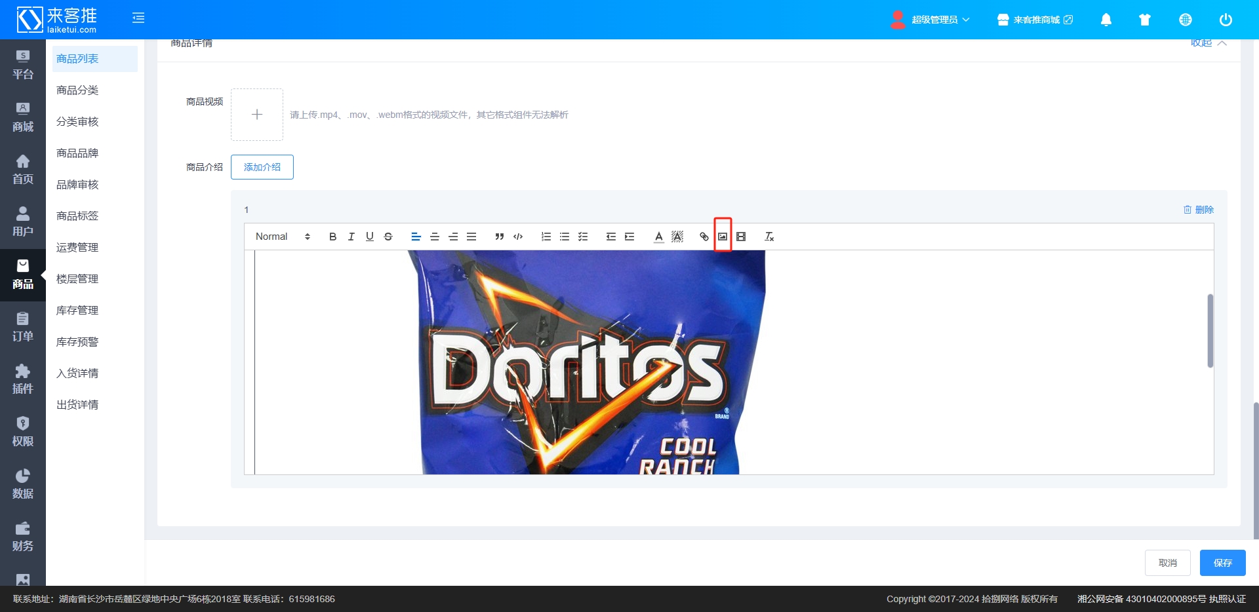Select 商品分类 in the sidebar menu
The image size is (1259, 612).
(x=77, y=90)
